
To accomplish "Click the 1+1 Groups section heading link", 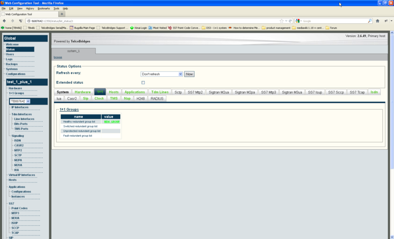I will click(x=69, y=110).
